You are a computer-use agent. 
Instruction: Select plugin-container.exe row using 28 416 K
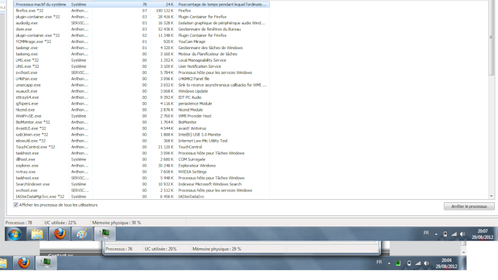[x=142, y=17]
